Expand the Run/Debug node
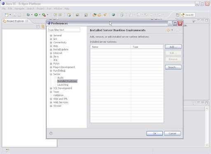 pyautogui.click(x=51, y=71)
